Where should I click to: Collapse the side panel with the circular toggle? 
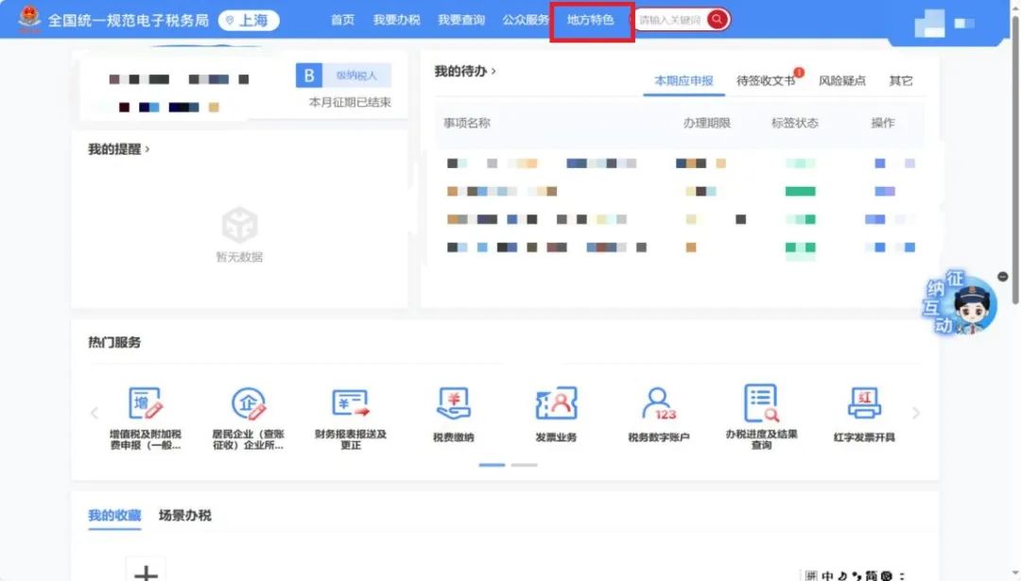point(1002,277)
